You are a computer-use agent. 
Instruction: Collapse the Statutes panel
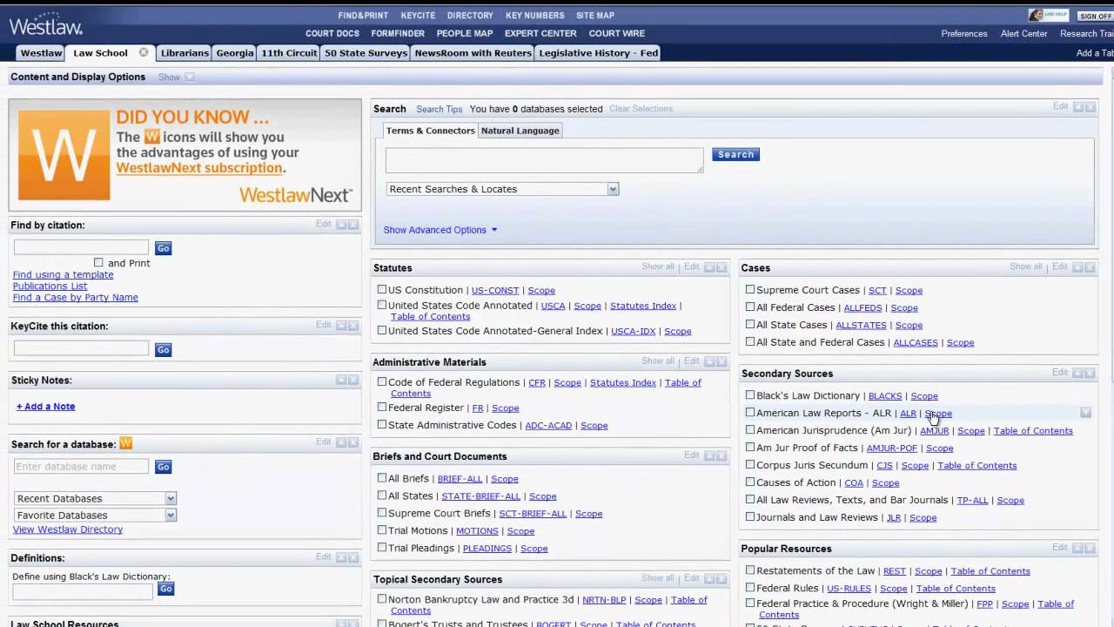click(x=709, y=267)
